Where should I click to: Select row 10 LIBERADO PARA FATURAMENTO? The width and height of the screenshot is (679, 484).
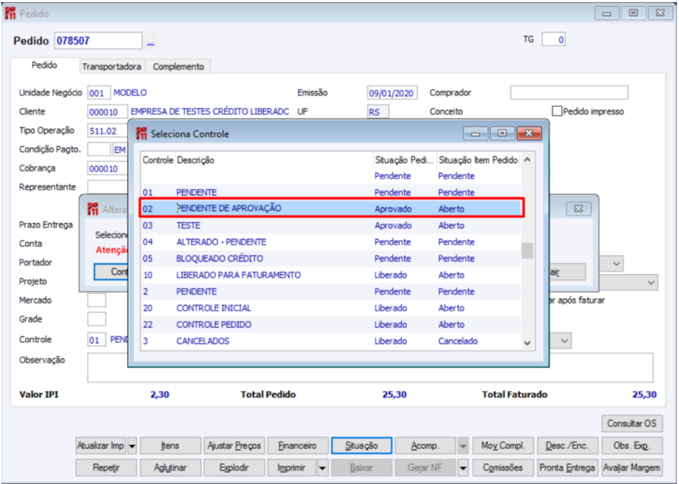pos(331,275)
